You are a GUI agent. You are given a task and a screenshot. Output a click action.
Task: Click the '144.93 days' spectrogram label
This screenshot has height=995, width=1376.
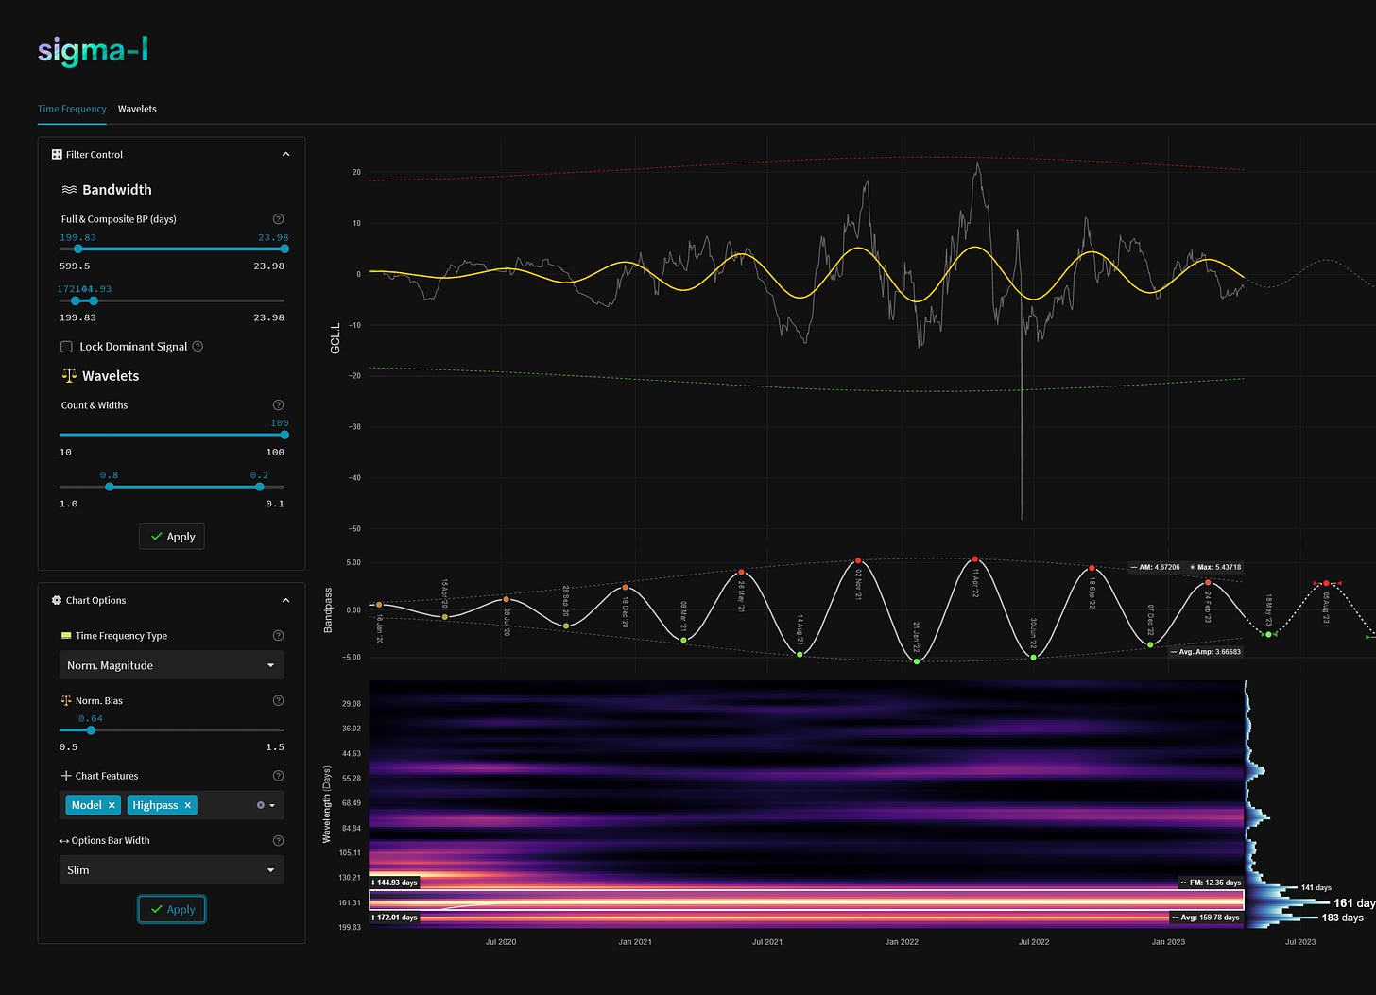pos(394,883)
